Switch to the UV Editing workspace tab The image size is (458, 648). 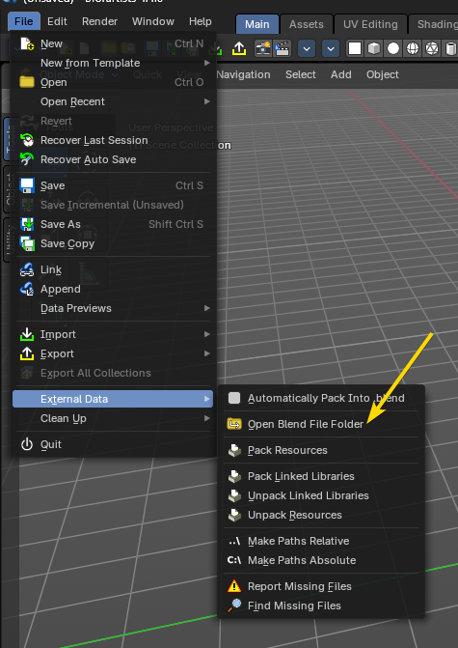pyautogui.click(x=370, y=24)
